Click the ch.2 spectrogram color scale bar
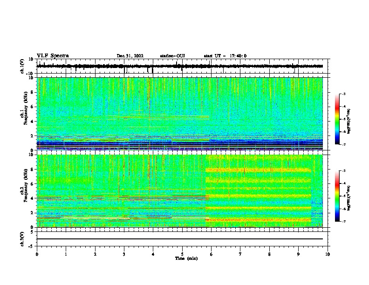Screen dimensions: 369x285 (337, 196)
